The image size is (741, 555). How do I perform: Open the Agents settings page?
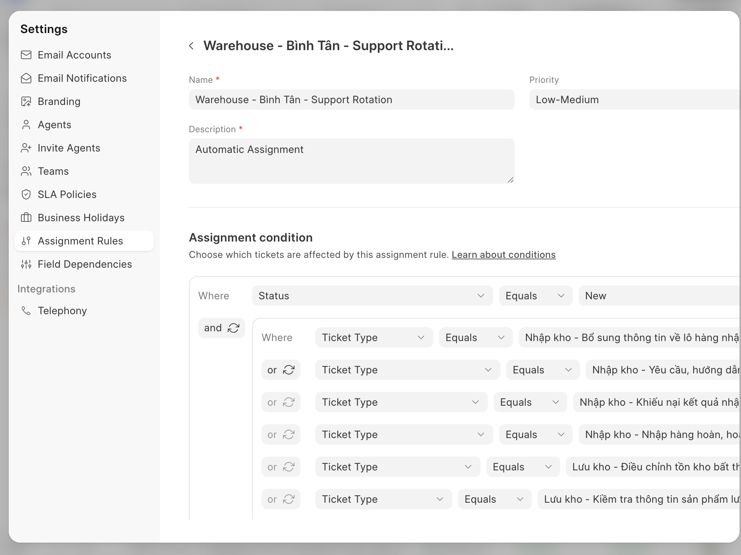54,125
